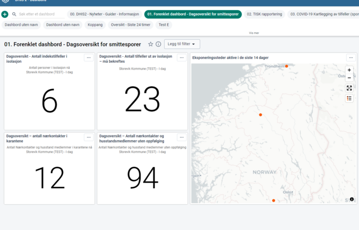Click the value 23 in 'må bekreftes' card
This screenshot has height=230, width=359.
click(142, 99)
